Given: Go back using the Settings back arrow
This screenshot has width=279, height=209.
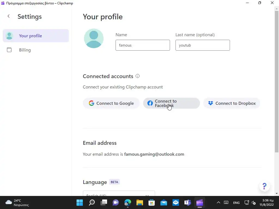Looking at the screenshot, I should (8, 16).
